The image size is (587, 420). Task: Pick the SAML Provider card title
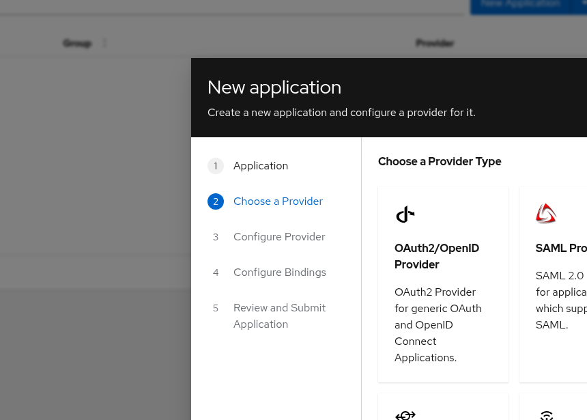pyautogui.click(x=561, y=248)
